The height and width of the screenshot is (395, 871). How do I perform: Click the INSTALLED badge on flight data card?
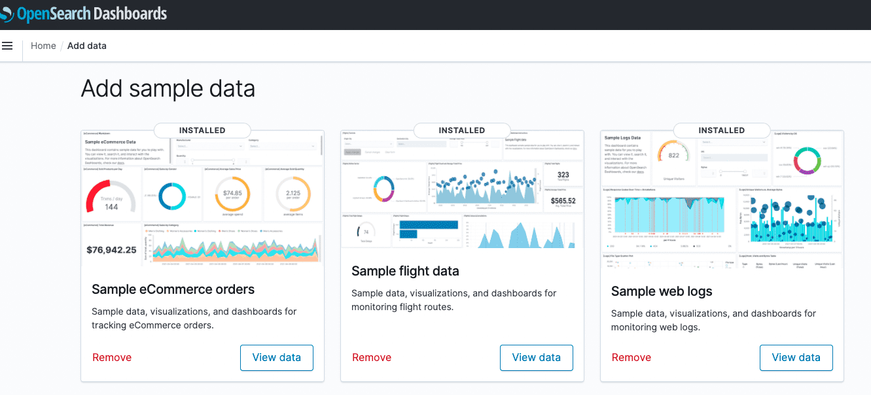[461, 130]
